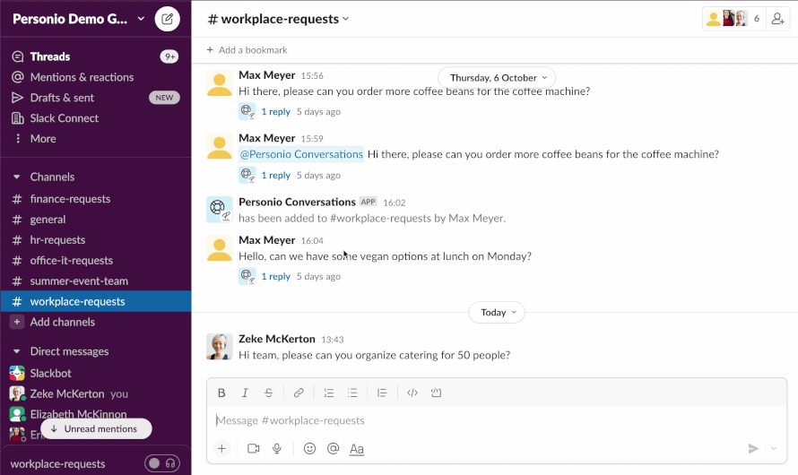Collapse the Channels section
Image resolution: width=798 pixels, height=475 pixels.
tap(17, 177)
